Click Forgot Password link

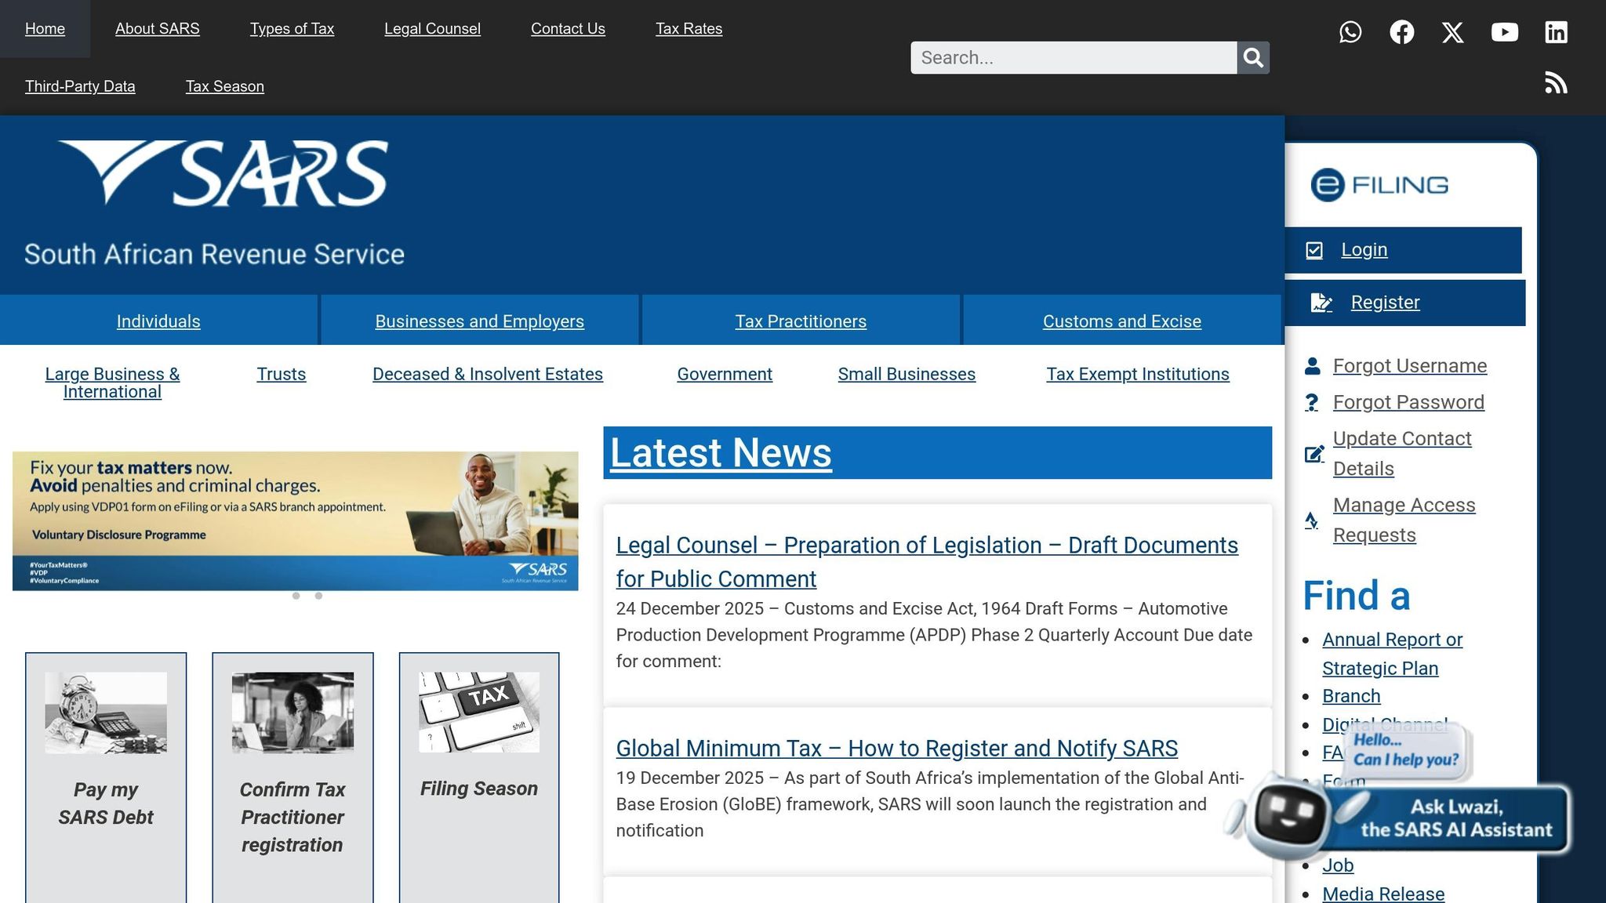(x=1408, y=402)
